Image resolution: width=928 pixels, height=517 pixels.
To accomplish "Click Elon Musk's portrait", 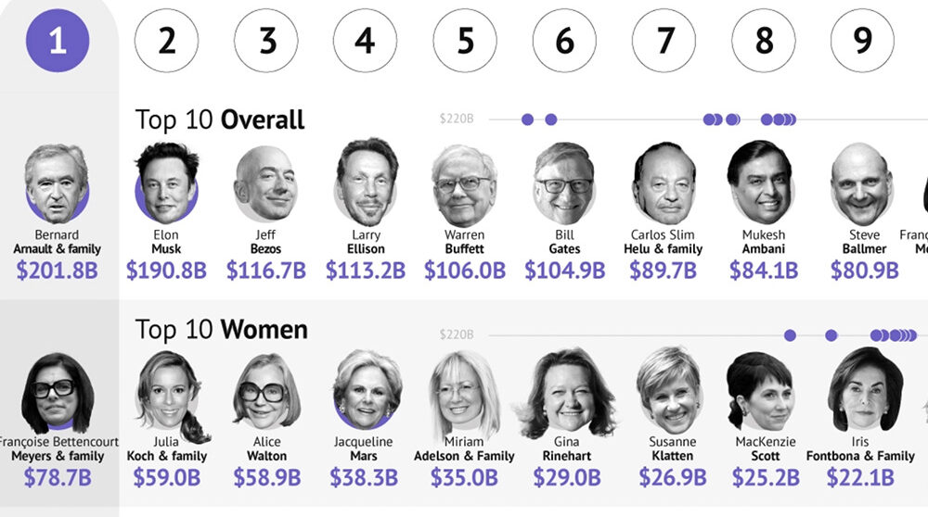I will click(166, 183).
